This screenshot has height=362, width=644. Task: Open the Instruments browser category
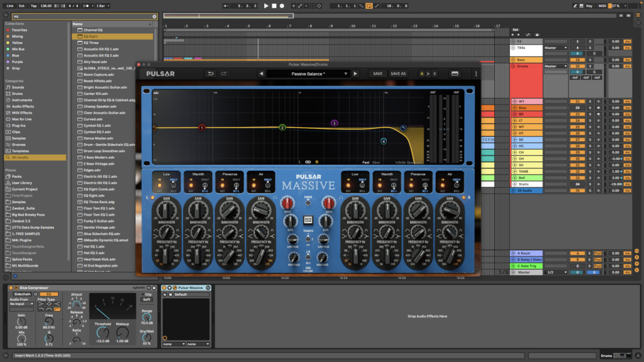point(22,100)
